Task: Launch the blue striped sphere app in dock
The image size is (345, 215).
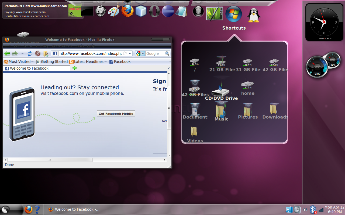Action: pyautogui.click(x=168, y=11)
